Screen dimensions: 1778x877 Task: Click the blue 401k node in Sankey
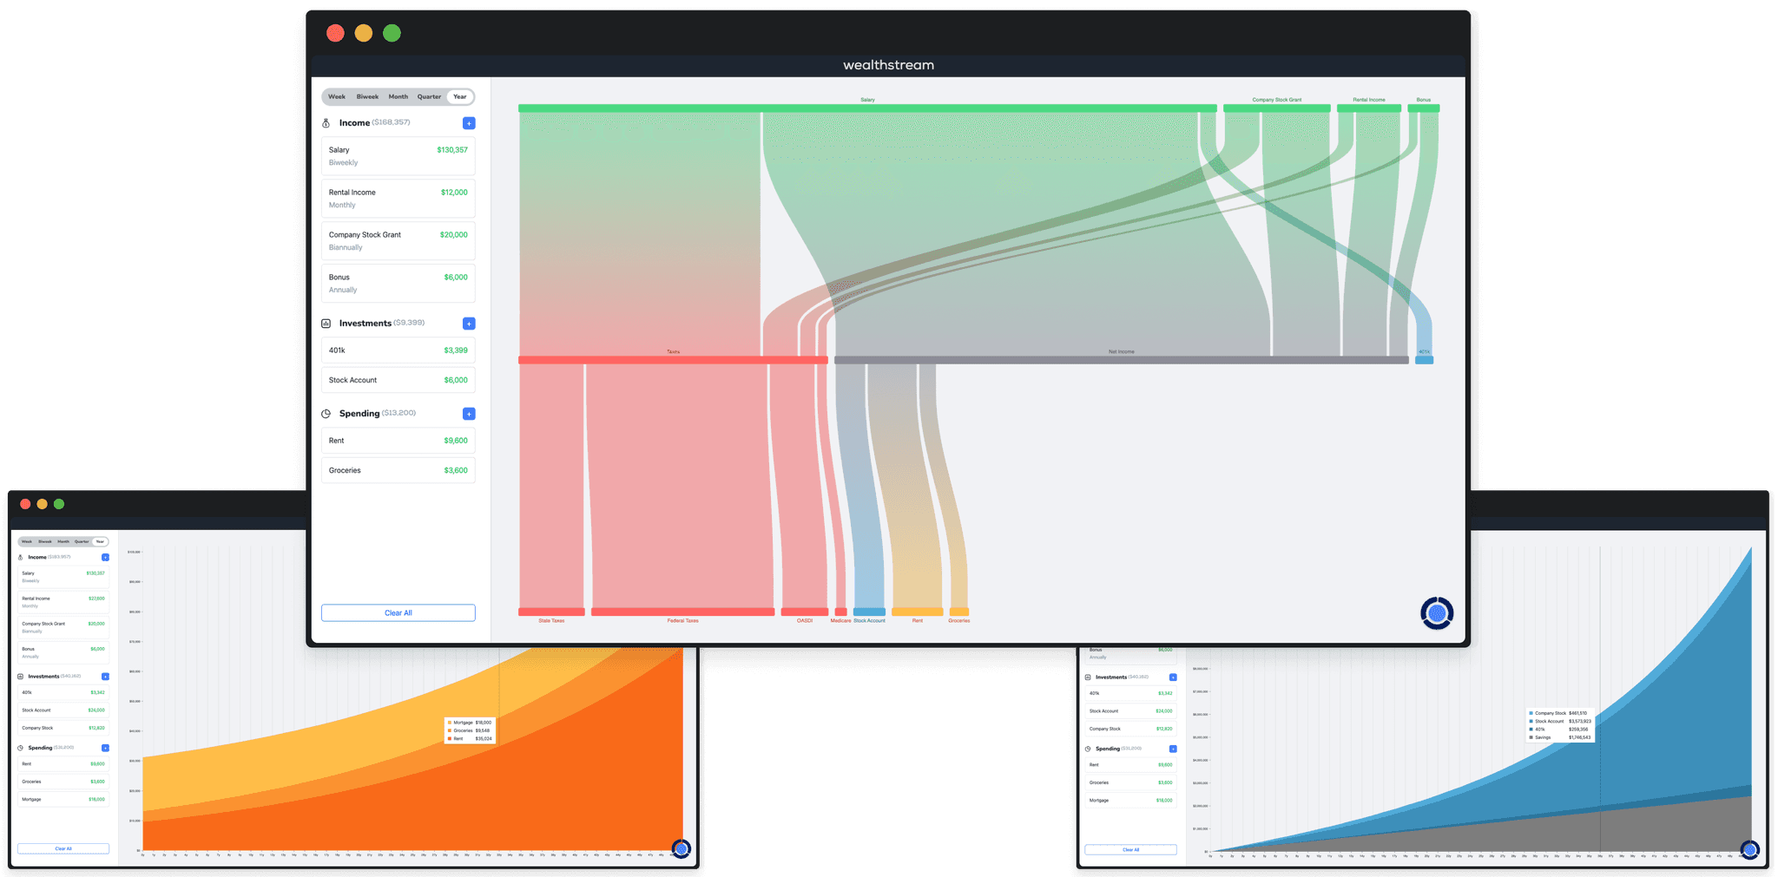[x=1424, y=360]
